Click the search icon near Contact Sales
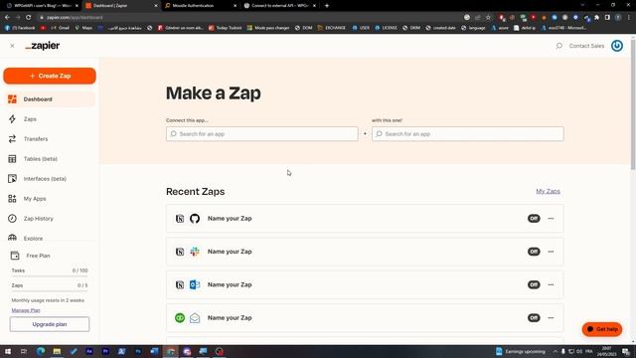Viewport: 636px width, 358px height. pos(558,46)
